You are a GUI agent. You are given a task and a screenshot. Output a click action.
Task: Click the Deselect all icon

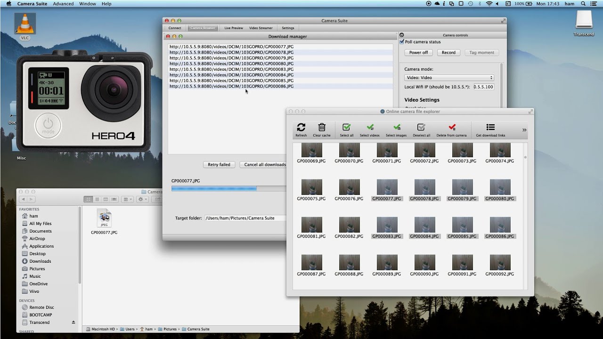click(421, 127)
